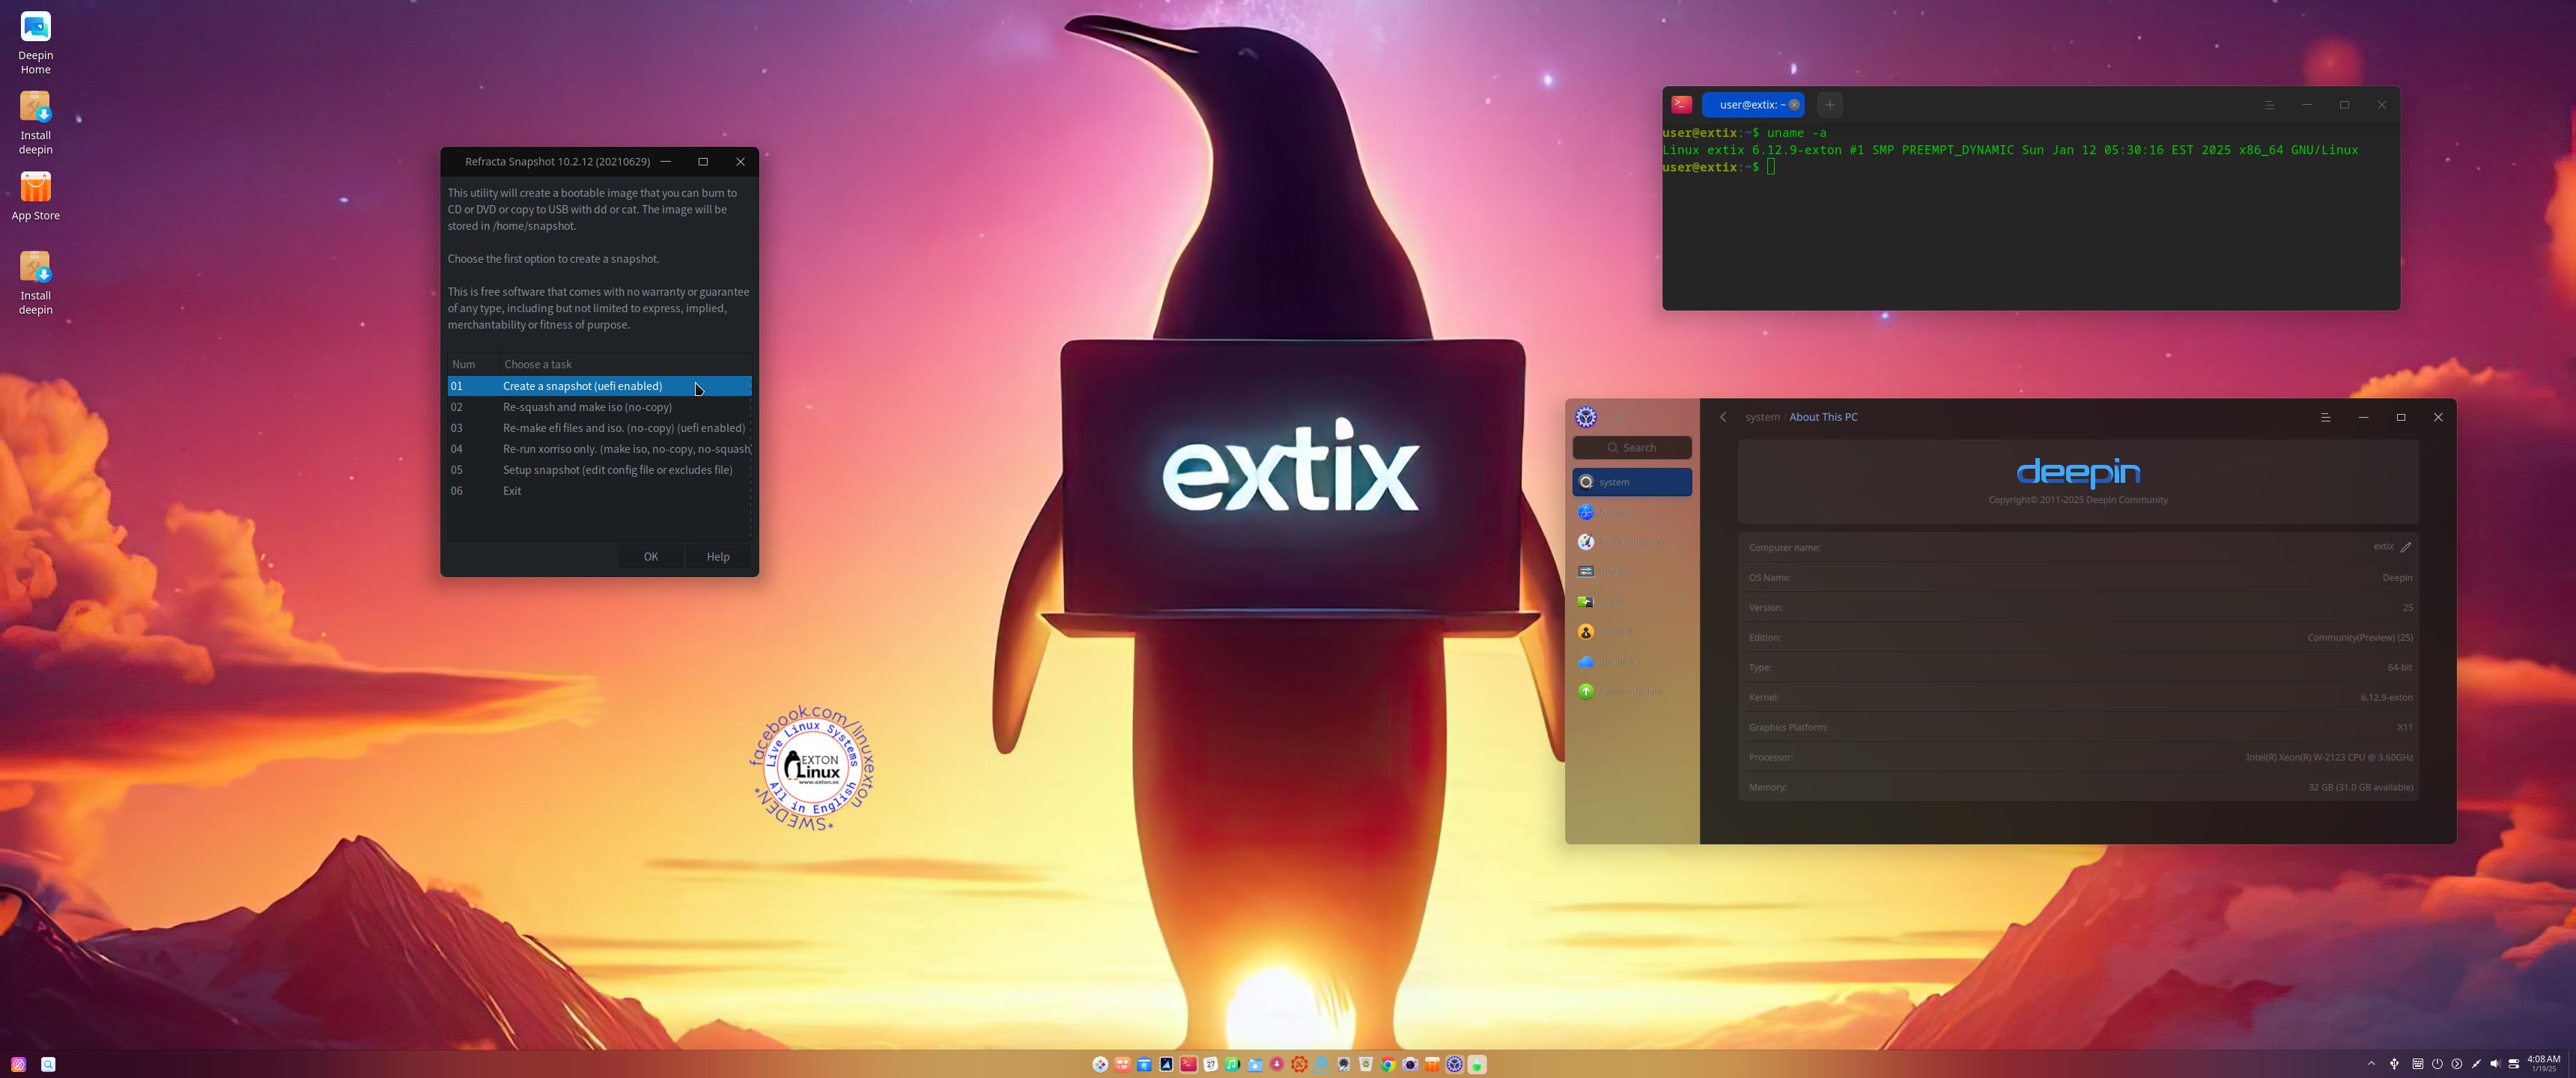The image size is (2576, 1078).
Task: Click the audio jack tray icon
Action: (2476, 1064)
